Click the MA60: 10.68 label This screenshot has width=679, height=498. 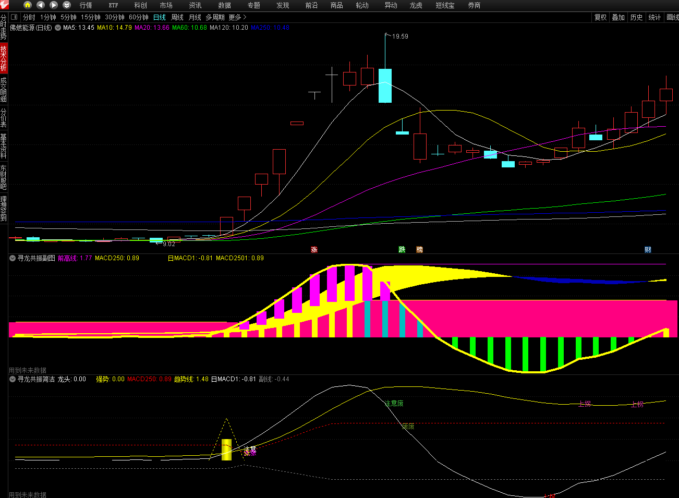tap(189, 28)
